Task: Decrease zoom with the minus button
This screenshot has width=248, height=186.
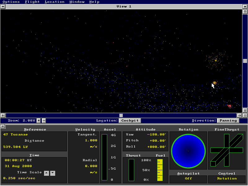Action: [x=44, y=121]
